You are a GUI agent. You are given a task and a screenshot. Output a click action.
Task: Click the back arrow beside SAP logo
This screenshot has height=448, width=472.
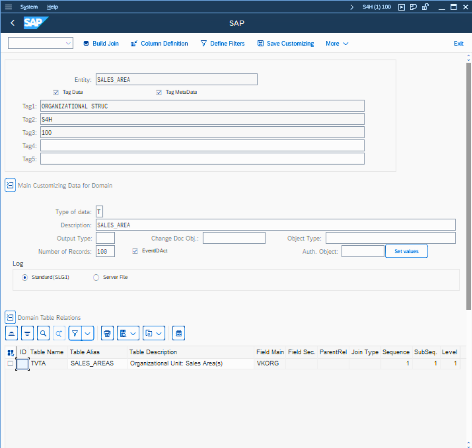tap(13, 23)
